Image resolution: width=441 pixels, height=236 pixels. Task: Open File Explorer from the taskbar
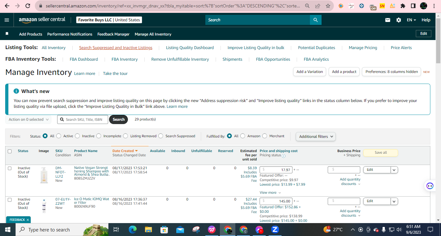pyautogui.click(x=148, y=230)
